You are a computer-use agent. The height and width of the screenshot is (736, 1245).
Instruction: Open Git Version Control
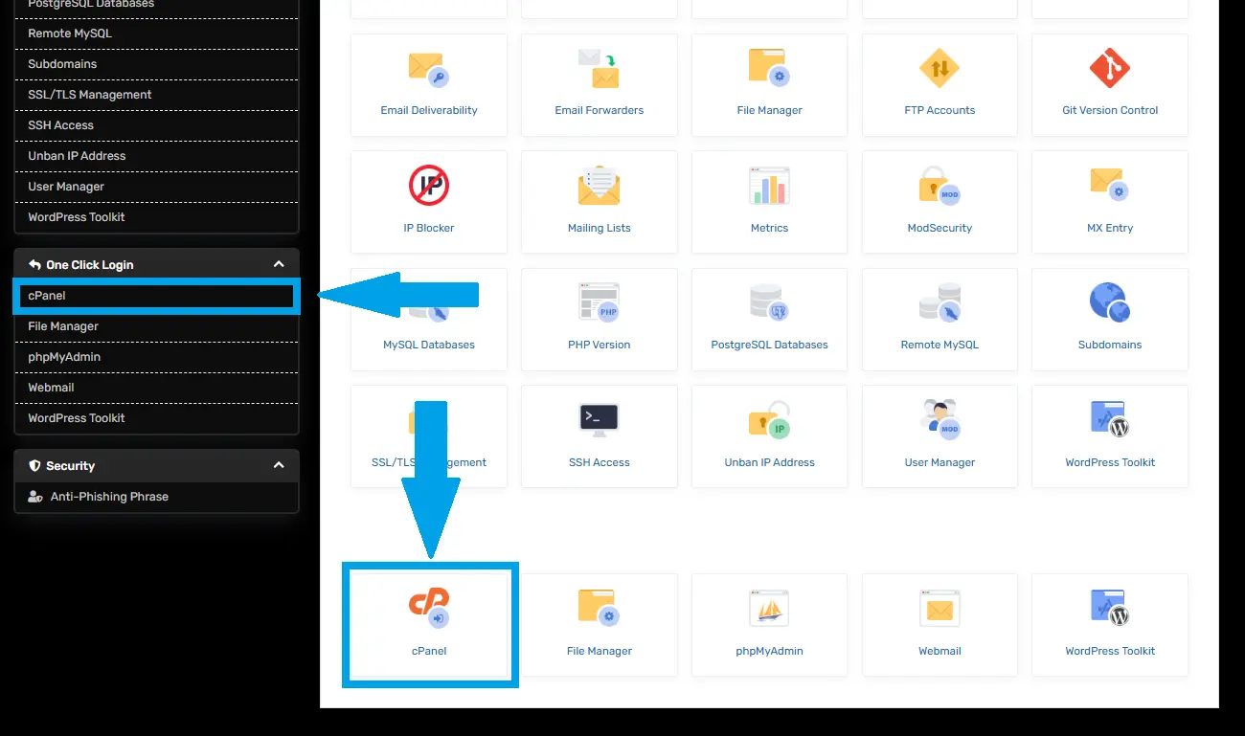pyautogui.click(x=1109, y=84)
